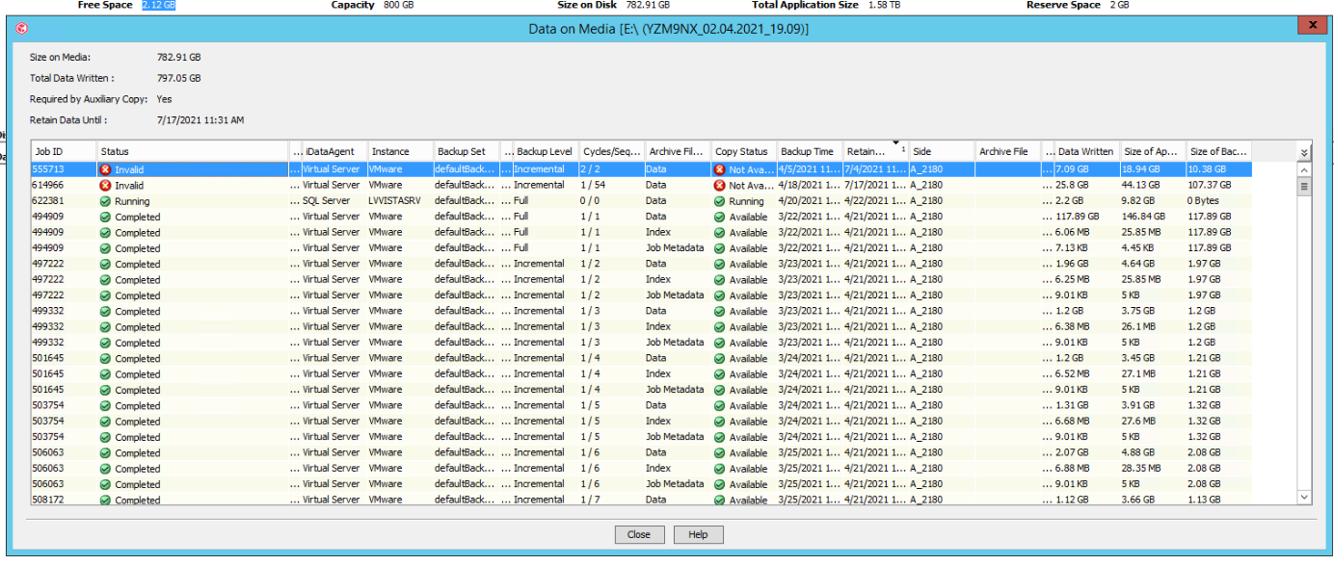Click the SQL Server iDataAgent cell
1334x565 pixels.
(334, 201)
